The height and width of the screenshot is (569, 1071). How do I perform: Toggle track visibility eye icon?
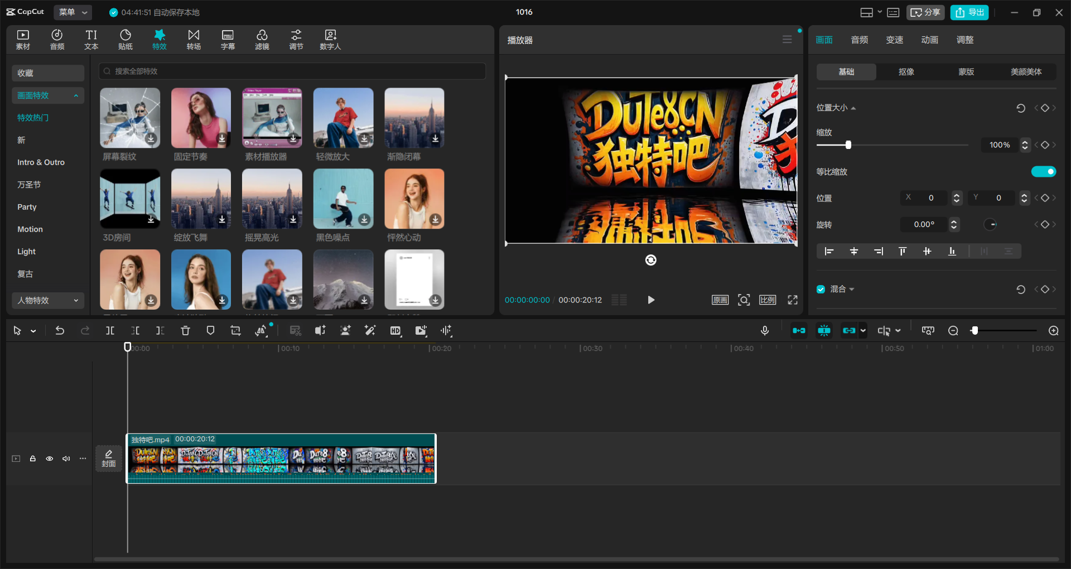50,459
